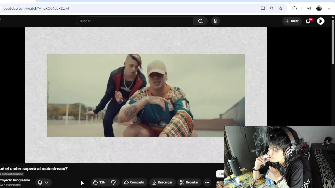This screenshot has width=335, height=188.
Task: Open the YouTube account avatar menu
Action: [321, 21]
